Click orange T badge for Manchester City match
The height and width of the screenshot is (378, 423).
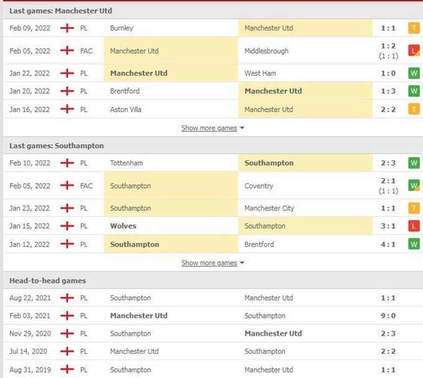point(414,208)
